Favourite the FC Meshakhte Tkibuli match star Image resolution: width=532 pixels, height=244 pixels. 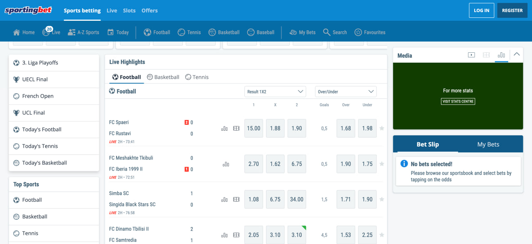click(382, 164)
